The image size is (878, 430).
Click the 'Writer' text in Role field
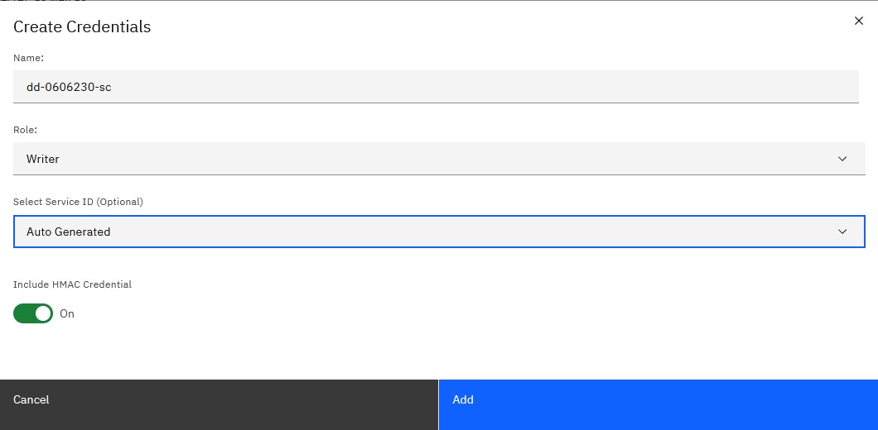[x=43, y=159]
